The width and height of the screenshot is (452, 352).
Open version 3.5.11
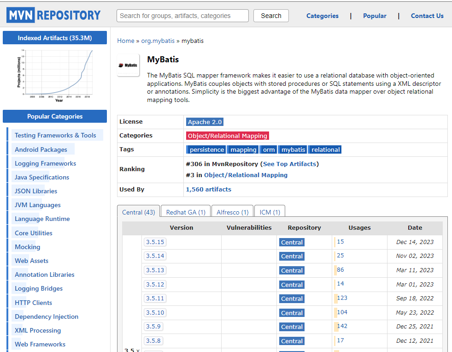(x=155, y=298)
